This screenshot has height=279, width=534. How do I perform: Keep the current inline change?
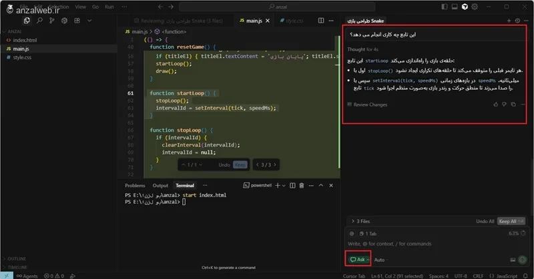click(240, 165)
